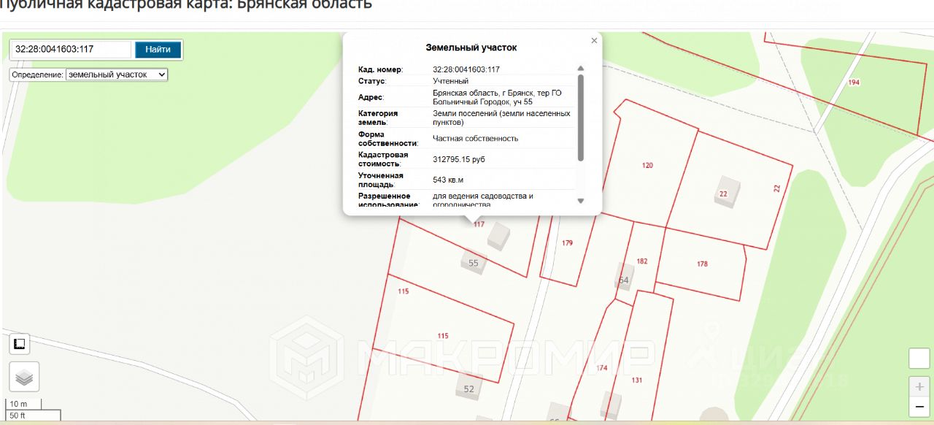This screenshot has width=934, height=425.
Task: Activate the measurement ruler tool icon
Action: pos(20,343)
